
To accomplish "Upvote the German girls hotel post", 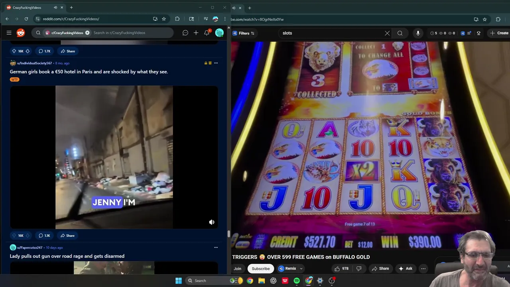I will 14,236.
